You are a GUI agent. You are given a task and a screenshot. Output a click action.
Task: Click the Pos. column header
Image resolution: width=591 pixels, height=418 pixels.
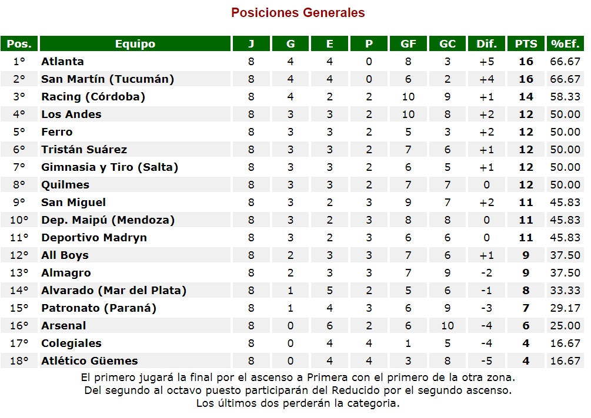[x=19, y=44]
